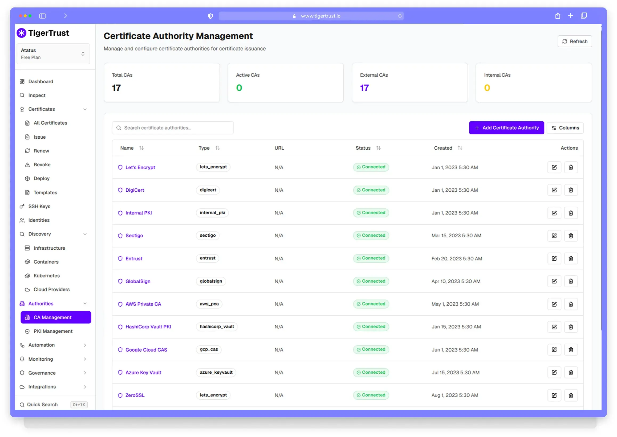Open the HashiCorp Vault PKI link
Image resolution: width=617 pixels, height=437 pixels.
pos(148,327)
